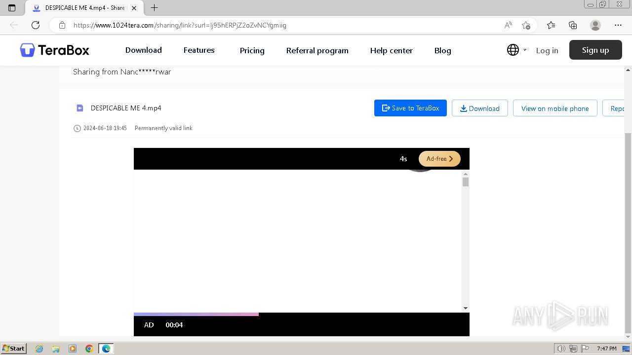The width and height of the screenshot is (632, 355).
Task: View site information lock icon
Action: click(x=62, y=25)
